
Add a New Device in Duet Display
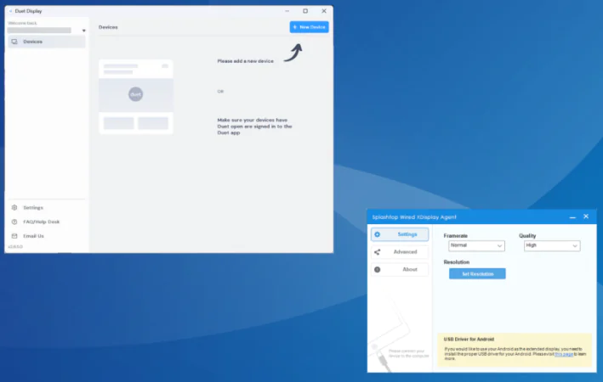pyautogui.click(x=309, y=27)
